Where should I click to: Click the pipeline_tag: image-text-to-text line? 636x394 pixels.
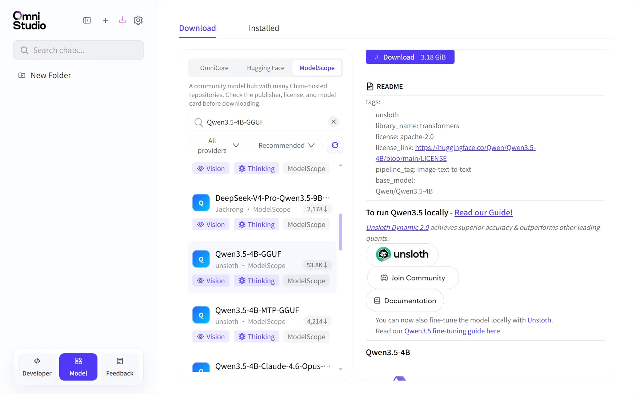point(423,169)
